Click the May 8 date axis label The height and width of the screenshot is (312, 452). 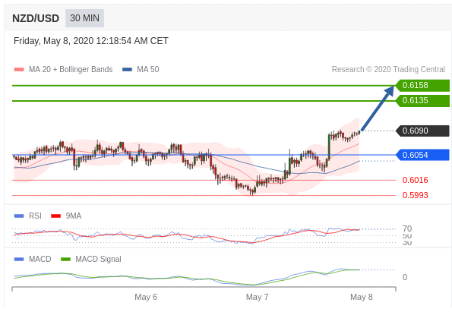coord(362,297)
